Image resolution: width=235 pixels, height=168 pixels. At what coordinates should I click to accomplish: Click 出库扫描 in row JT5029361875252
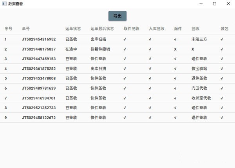click(98, 69)
